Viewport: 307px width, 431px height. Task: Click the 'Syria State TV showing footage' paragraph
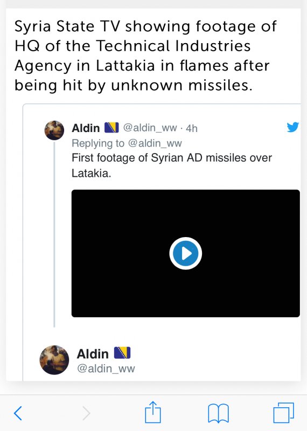pyautogui.click(x=145, y=55)
